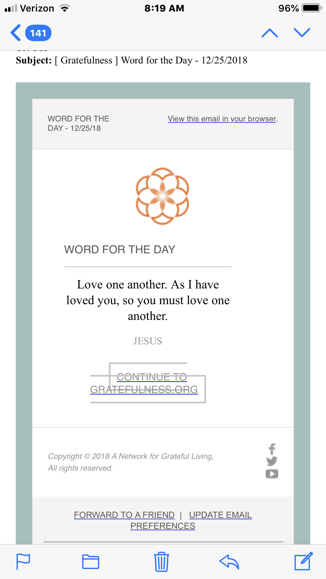Open the 141 unread messages badge
This screenshot has width=326, height=579.
pyautogui.click(x=38, y=33)
